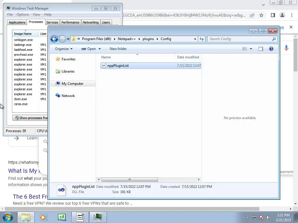Switch to the Users tab
The height and width of the screenshot is (223, 298).
click(106, 22)
